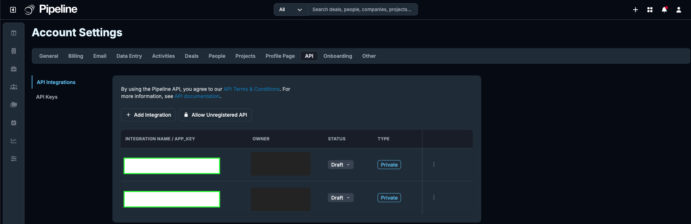Click the TYPE column header
This screenshot has width=691, height=224.
[x=383, y=139]
